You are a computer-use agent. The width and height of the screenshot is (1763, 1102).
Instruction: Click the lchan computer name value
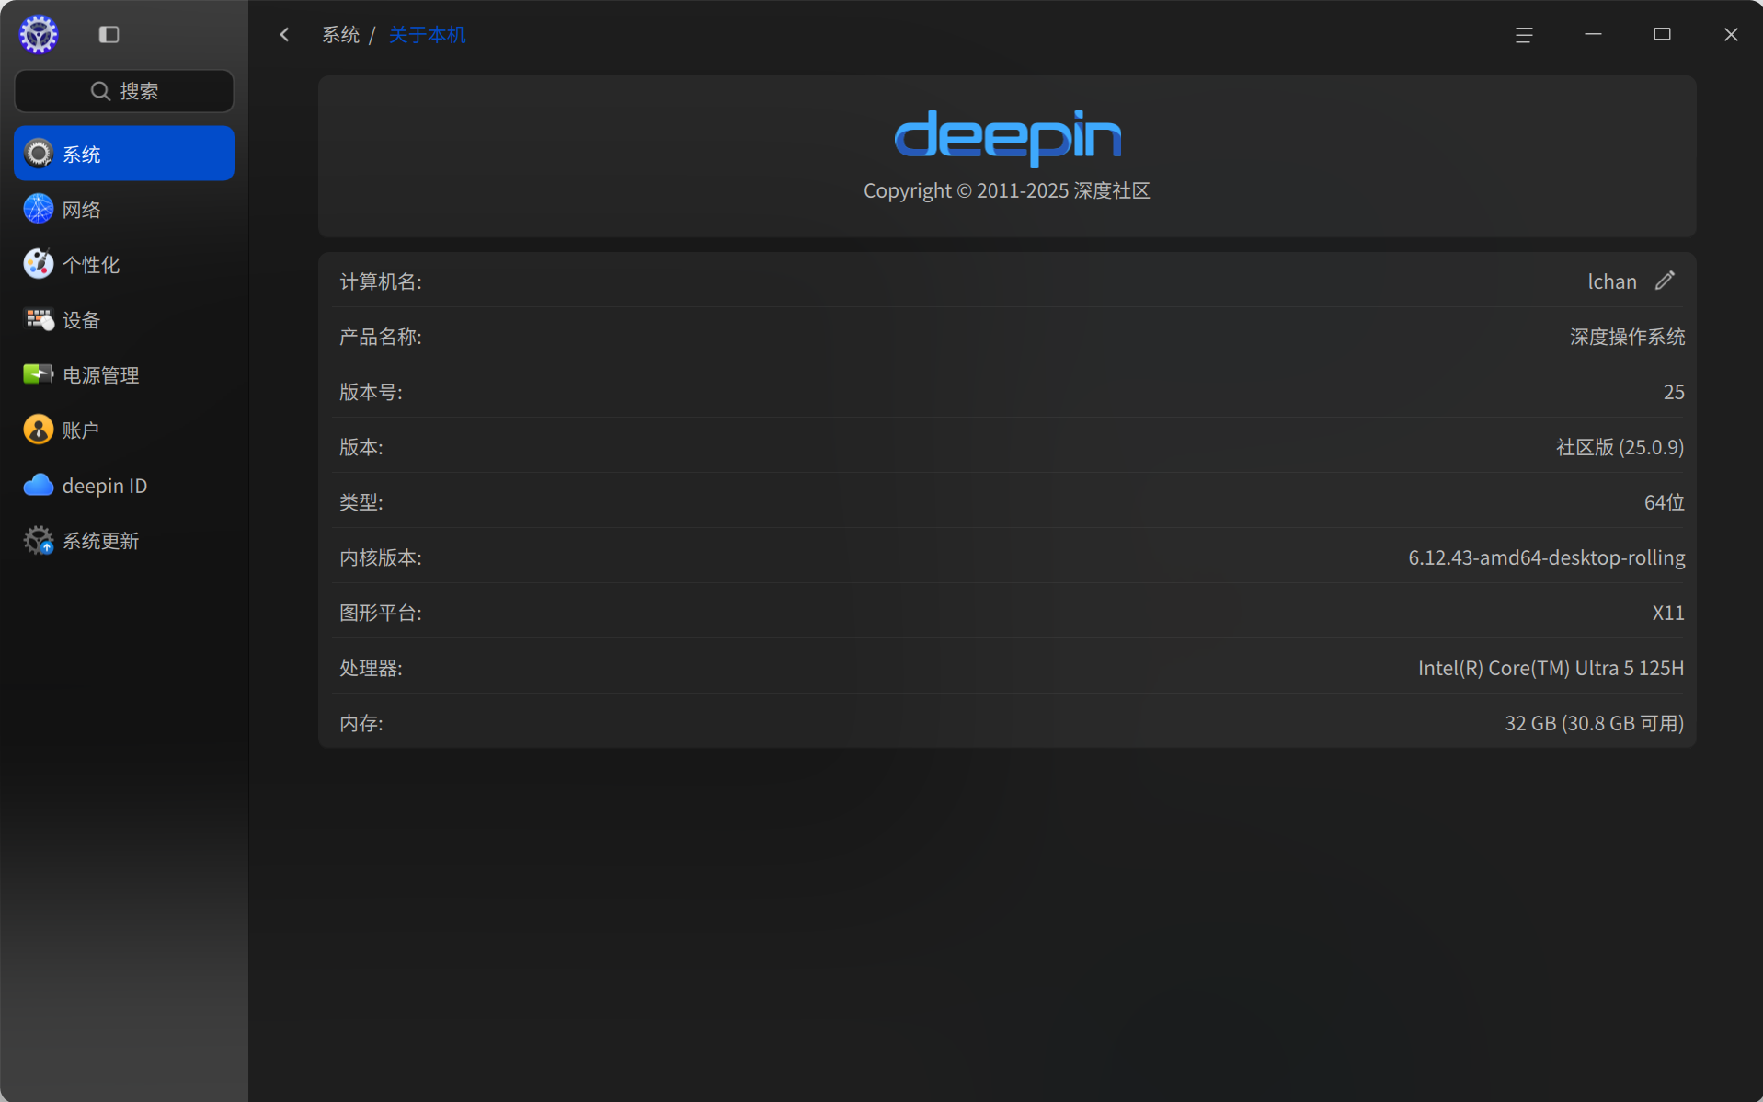pyautogui.click(x=1611, y=281)
